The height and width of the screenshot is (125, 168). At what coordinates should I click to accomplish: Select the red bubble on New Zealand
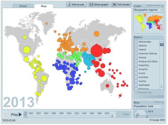tap(120, 95)
